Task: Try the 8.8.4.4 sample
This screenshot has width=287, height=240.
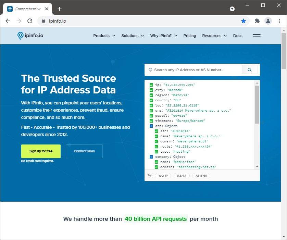Action: click(x=182, y=176)
